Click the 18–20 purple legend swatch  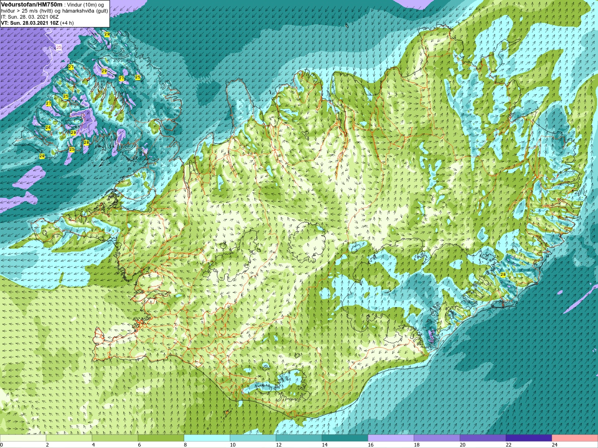point(437,438)
